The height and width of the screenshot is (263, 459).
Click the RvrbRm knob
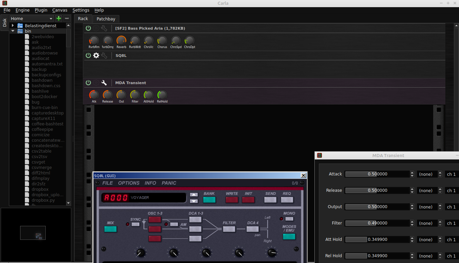94,41
